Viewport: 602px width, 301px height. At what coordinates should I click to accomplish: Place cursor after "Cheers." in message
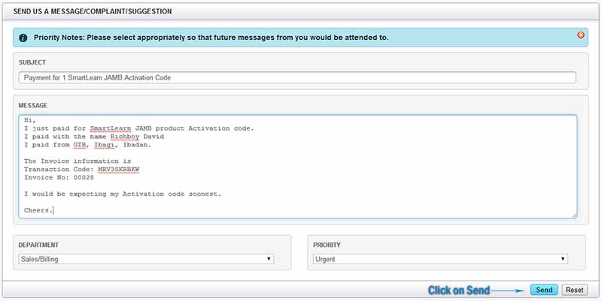pos(53,210)
